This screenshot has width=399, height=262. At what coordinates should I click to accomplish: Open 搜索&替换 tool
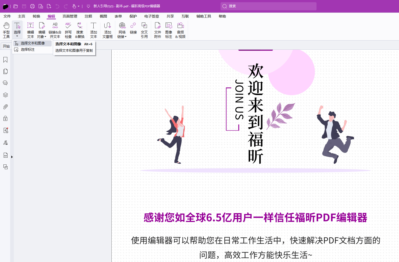[80, 30]
